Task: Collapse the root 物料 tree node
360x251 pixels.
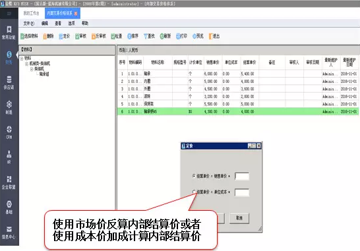Action: (x=22, y=59)
